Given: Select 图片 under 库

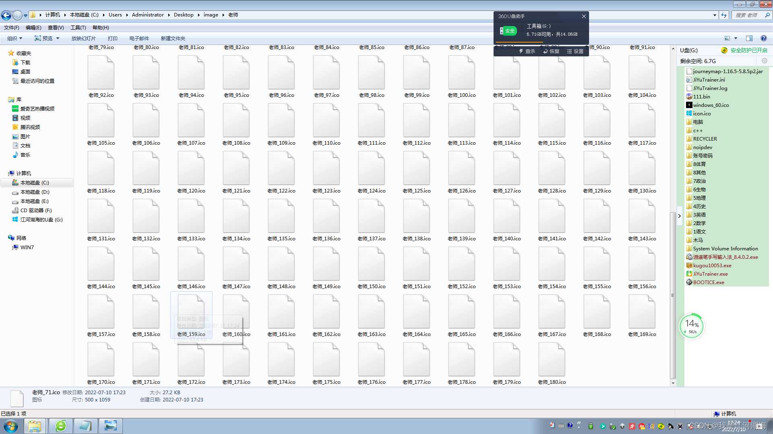Looking at the screenshot, I should coord(21,136).
